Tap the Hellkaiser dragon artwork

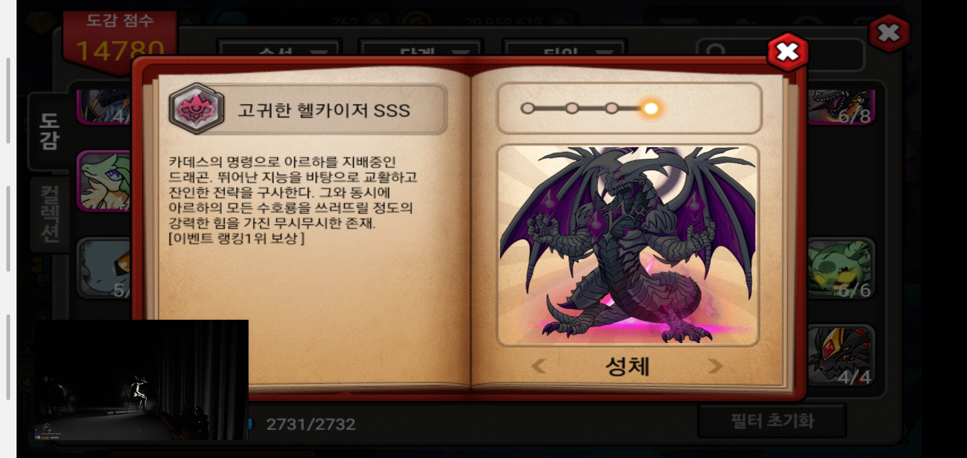coord(628,245)
